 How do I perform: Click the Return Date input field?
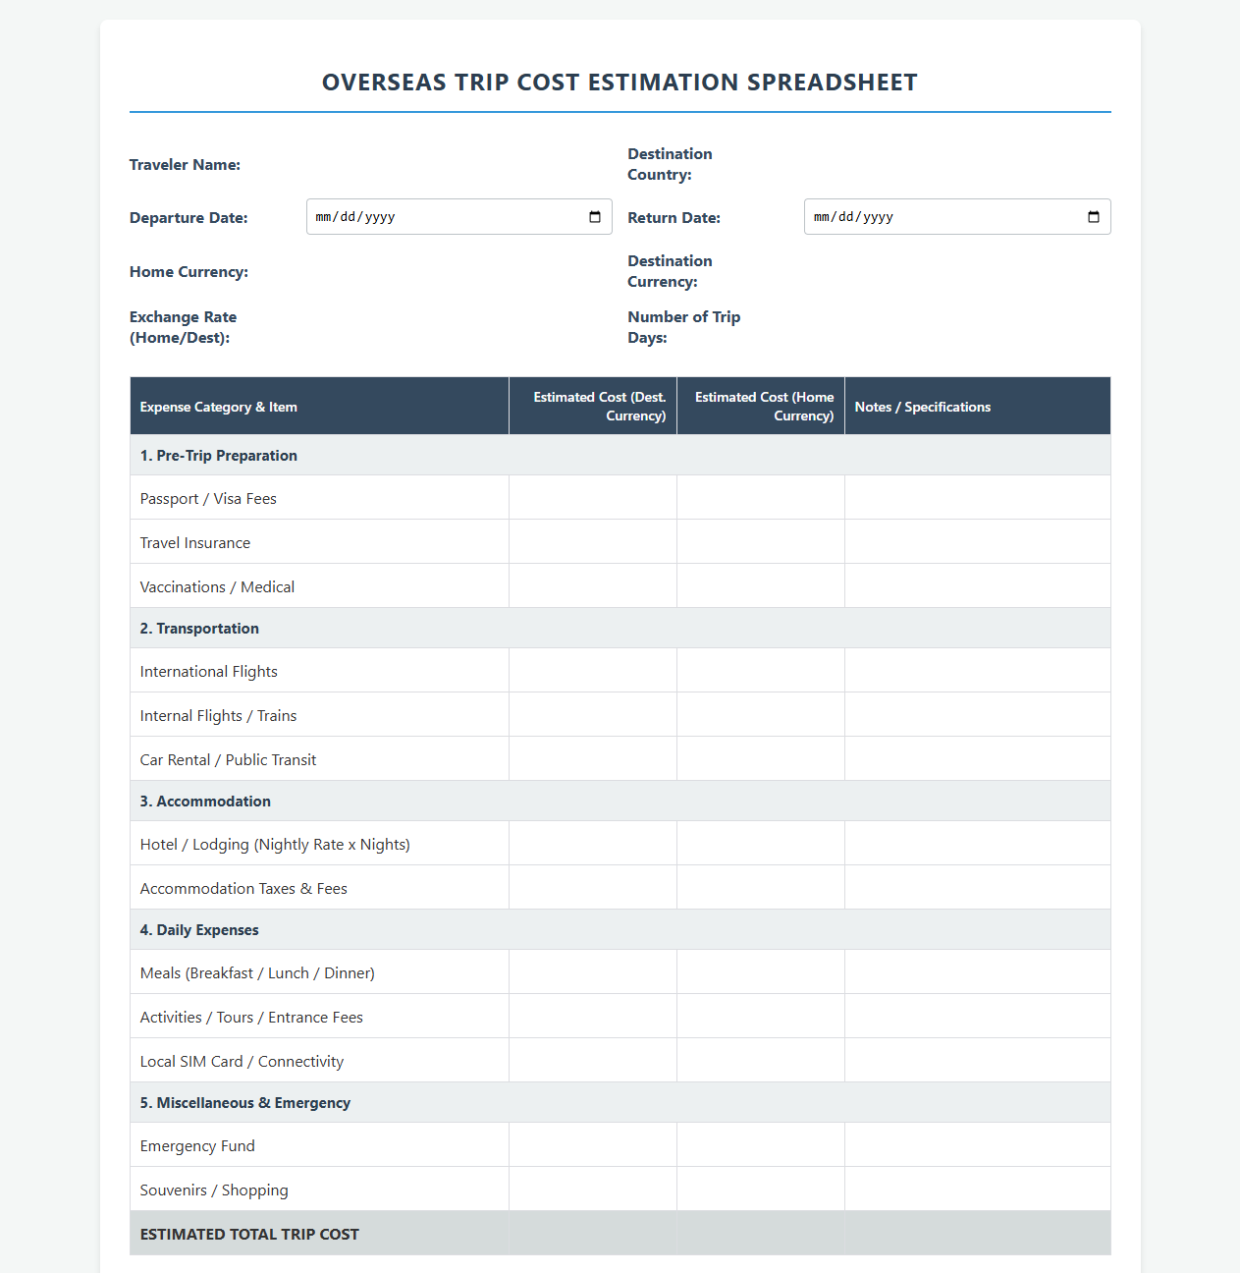pyautogui.click(x=957, y=217)
